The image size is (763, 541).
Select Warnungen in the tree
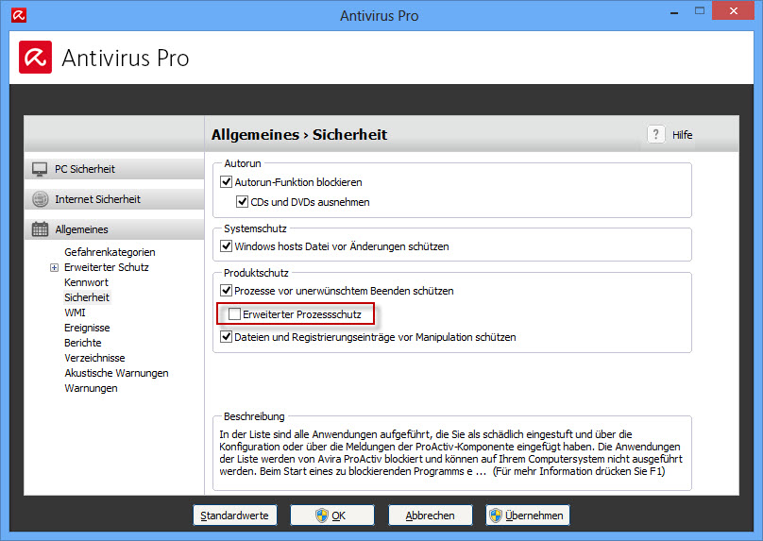coord(91,388)
